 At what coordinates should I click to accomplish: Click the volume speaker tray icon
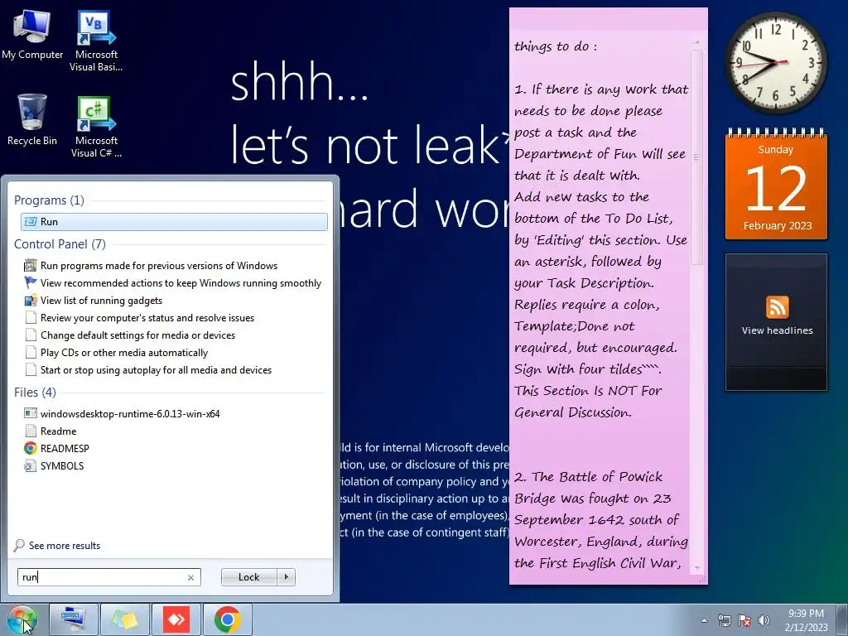(x=764, y=620)
